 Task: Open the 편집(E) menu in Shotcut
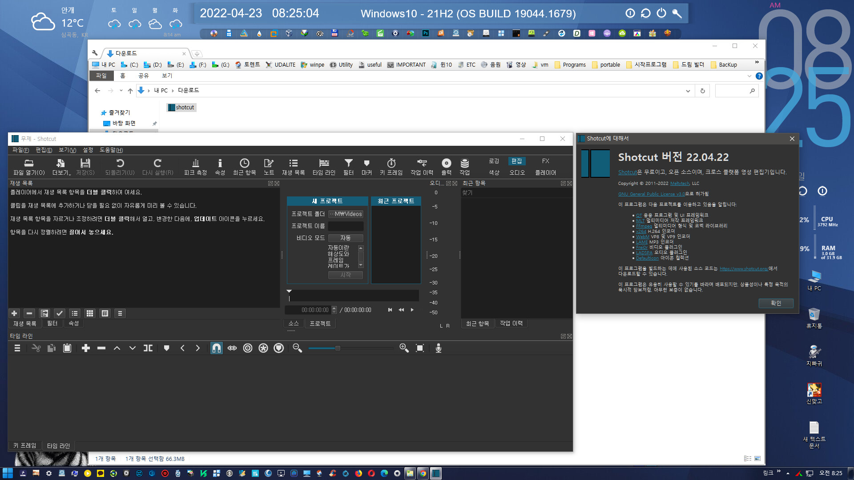point(44,150)
